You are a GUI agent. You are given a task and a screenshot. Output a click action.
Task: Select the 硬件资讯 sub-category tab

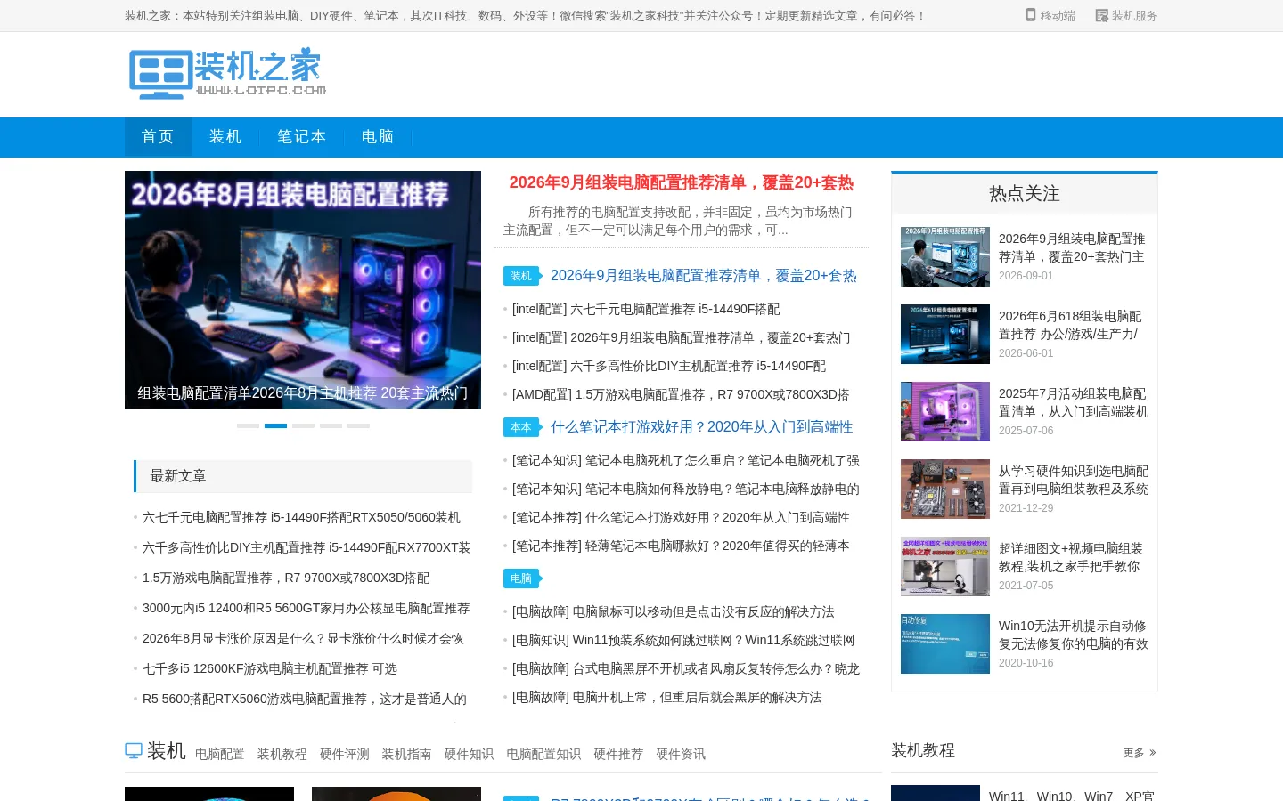[x=681, y=755]
